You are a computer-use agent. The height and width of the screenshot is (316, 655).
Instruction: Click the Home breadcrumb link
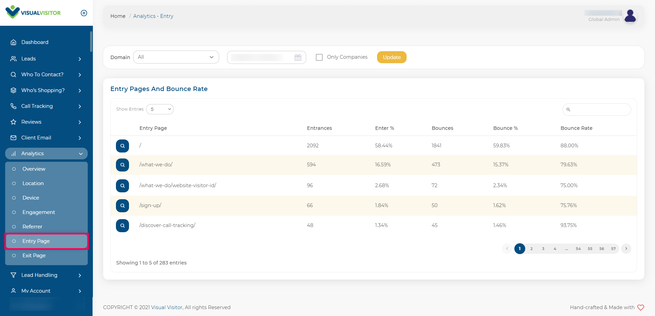coord(118,16)
